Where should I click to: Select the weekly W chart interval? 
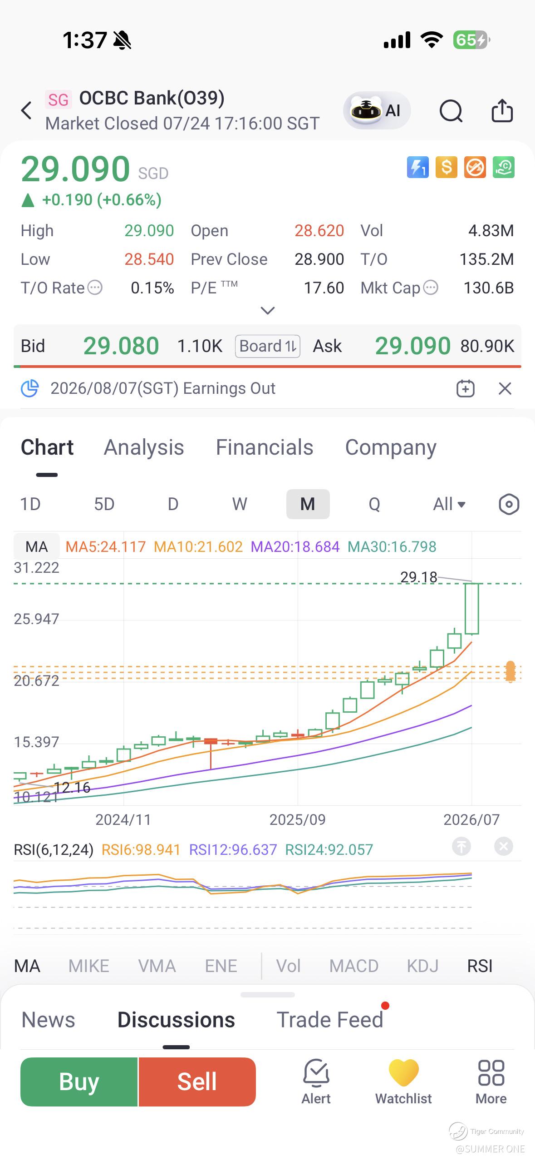[240, 504]
